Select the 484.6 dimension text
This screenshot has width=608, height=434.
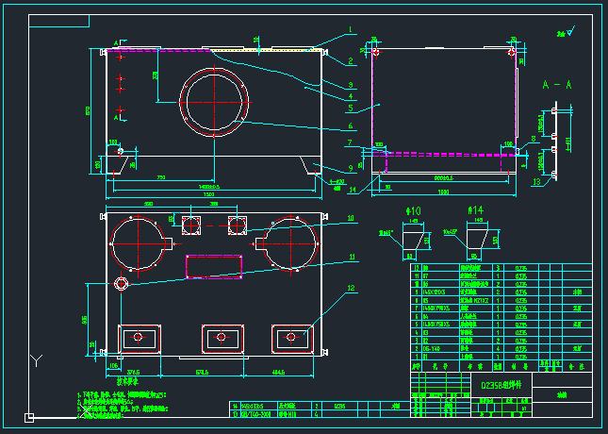point(278,372)
